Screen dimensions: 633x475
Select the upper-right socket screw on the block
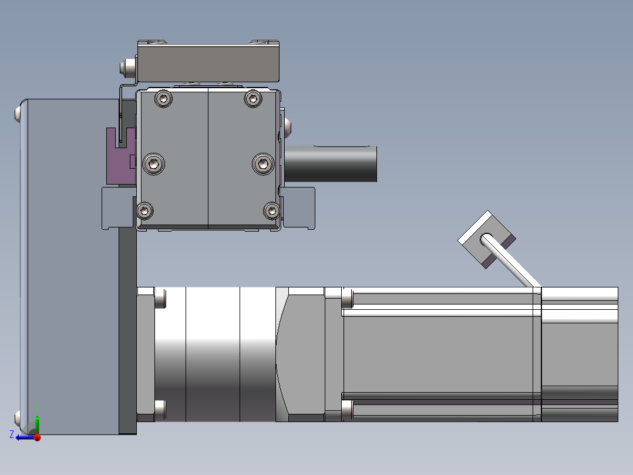coord(253,98)
